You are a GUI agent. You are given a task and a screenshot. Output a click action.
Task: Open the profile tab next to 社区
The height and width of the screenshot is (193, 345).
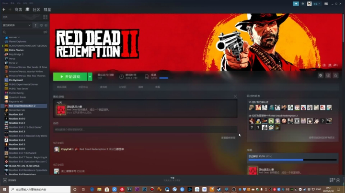coord(47,10)
